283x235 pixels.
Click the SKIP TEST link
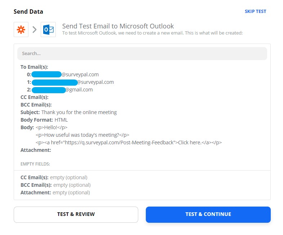(255, 12)
